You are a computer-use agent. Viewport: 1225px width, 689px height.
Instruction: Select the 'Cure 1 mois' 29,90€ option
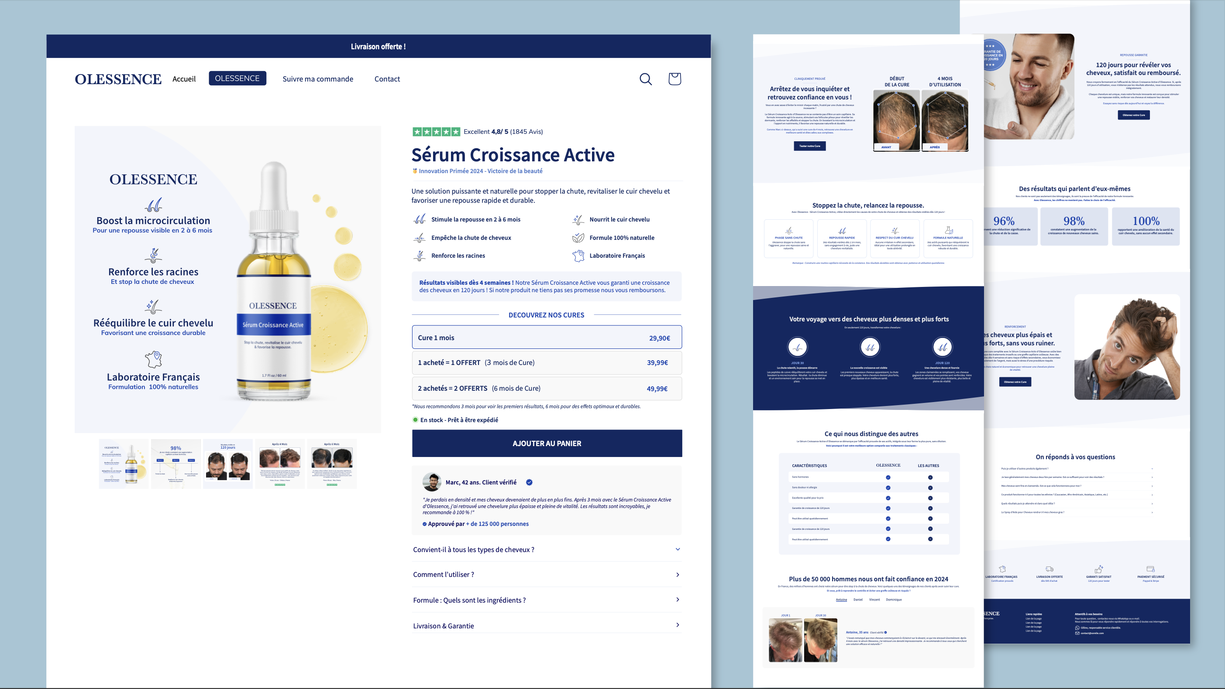547,338
